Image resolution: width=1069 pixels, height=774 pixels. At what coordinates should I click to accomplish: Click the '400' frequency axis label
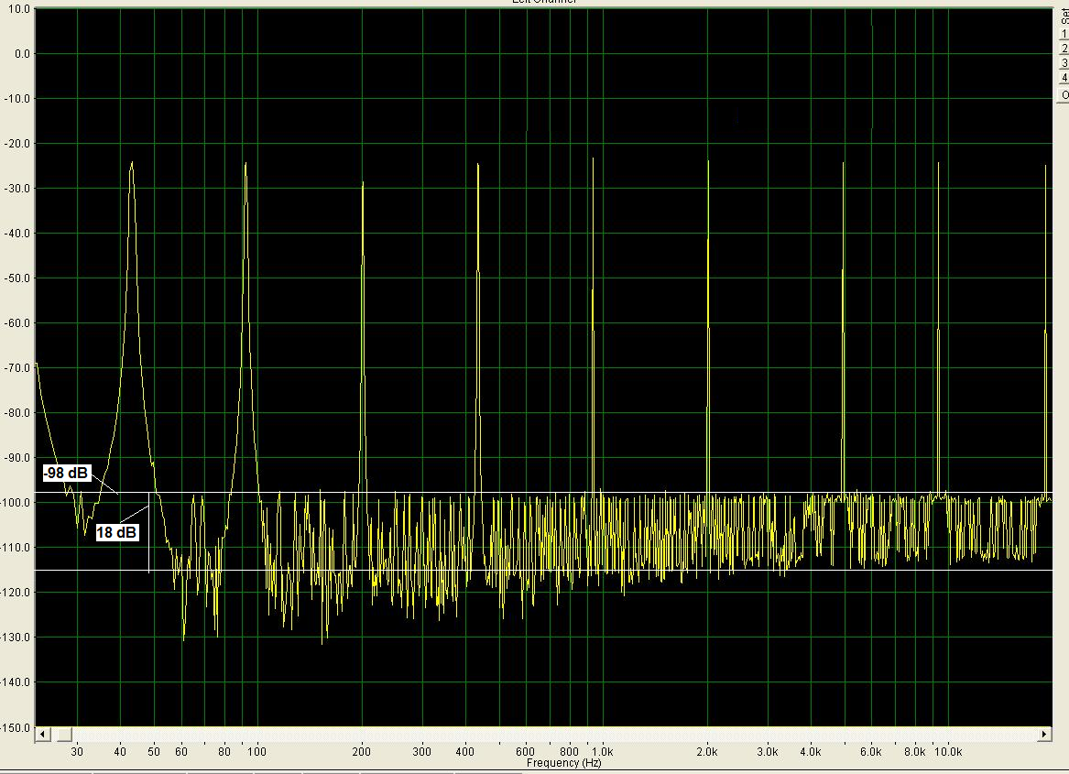(x=465, y=751)
